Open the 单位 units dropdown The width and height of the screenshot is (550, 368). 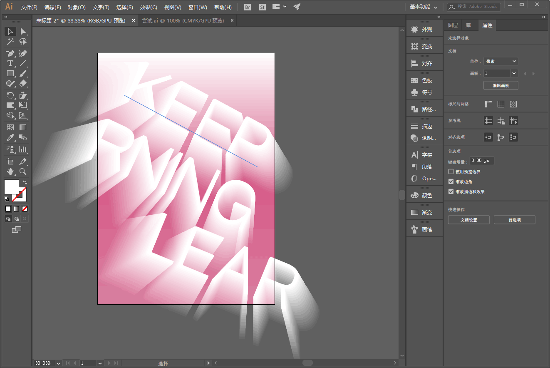pos(501,61)
